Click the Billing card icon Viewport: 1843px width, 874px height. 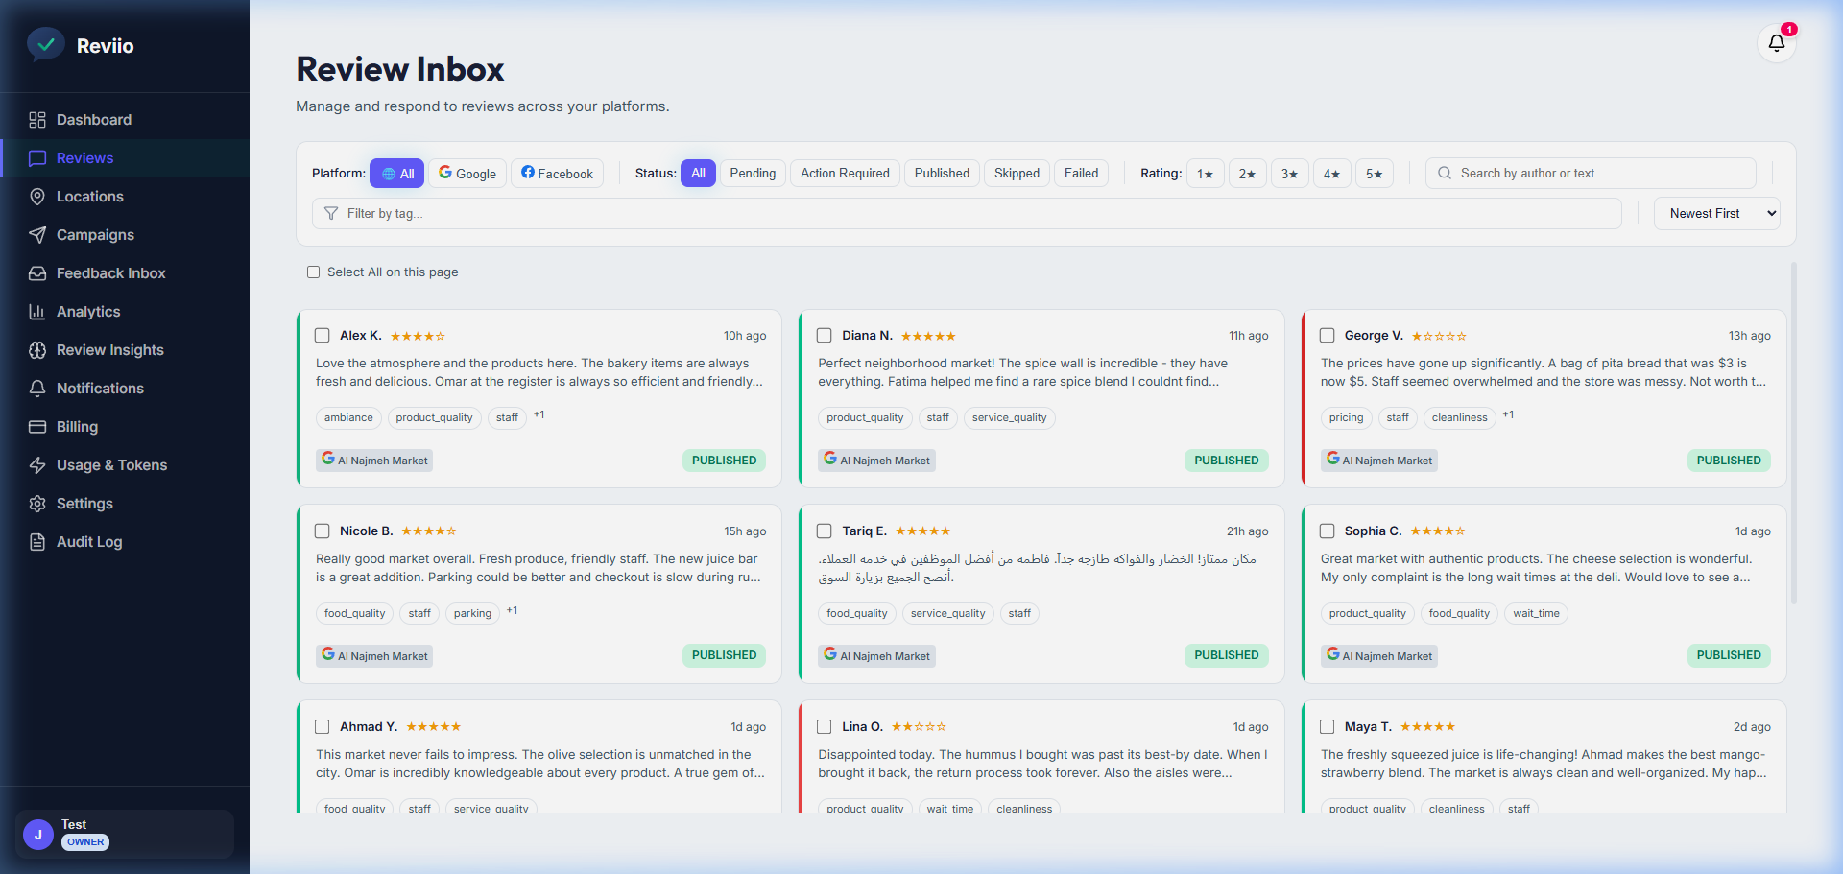[37, 427]
